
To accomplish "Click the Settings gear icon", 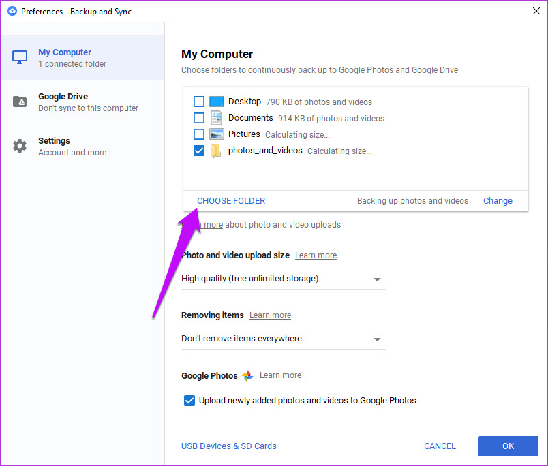I will 20,146.
